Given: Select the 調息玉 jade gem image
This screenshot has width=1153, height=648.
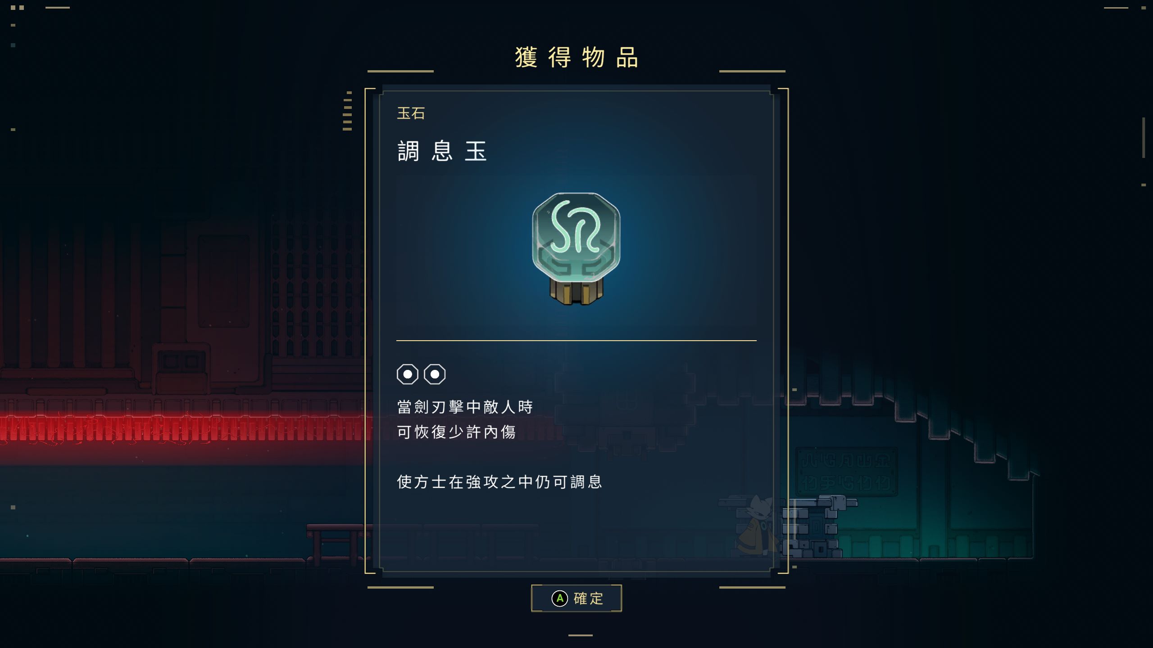Looking at the screenshot, I should (576, 248).
